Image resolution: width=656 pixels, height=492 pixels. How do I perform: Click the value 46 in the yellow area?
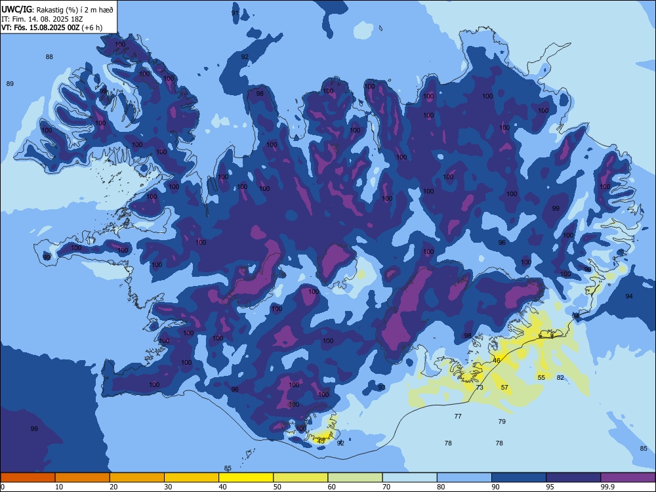click(x=497, y=360)
